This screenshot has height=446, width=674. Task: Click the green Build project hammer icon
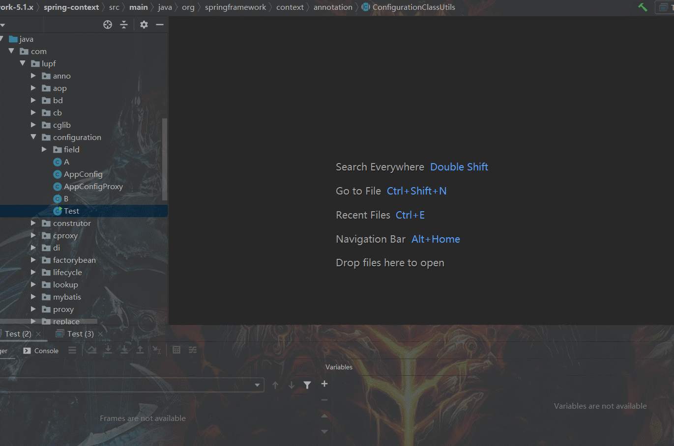point(643,7)
